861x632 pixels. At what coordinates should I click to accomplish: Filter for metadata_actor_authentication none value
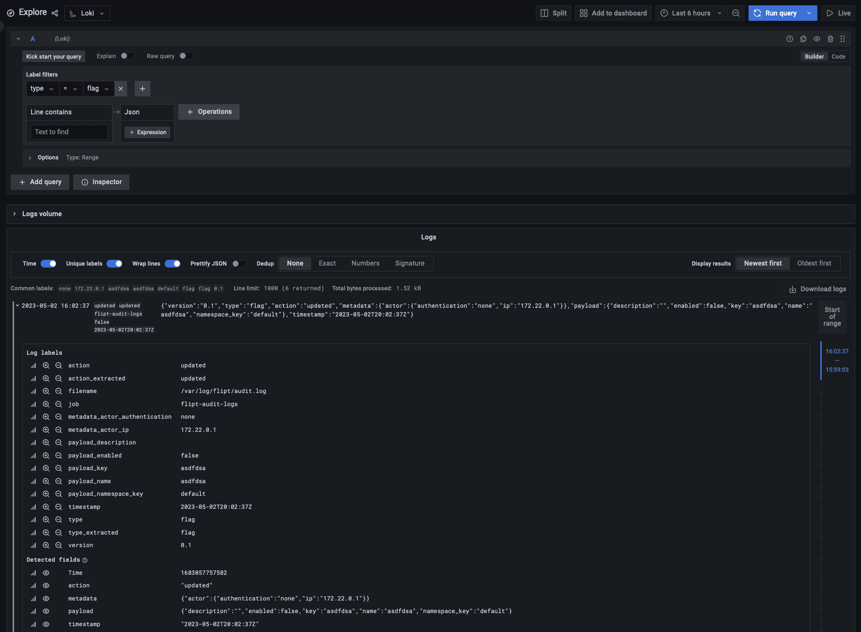click(x=46, y=417)
